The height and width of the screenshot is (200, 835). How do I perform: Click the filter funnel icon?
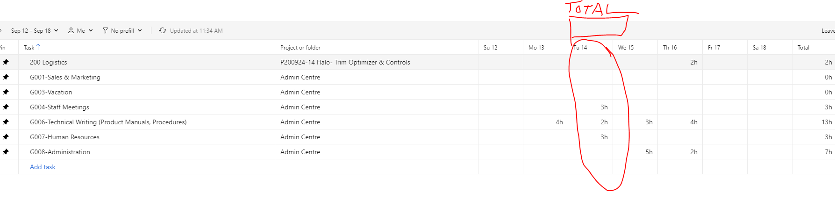coord(105,30)
